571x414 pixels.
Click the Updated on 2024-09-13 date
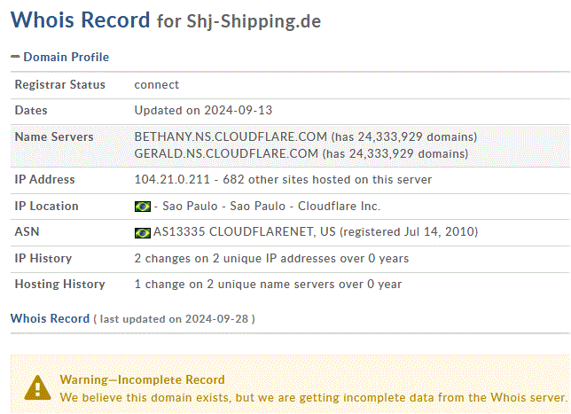[x=203, y=110]
